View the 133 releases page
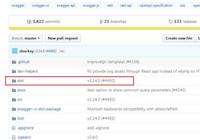Screen dimensions: 200x140 (183, 21)
